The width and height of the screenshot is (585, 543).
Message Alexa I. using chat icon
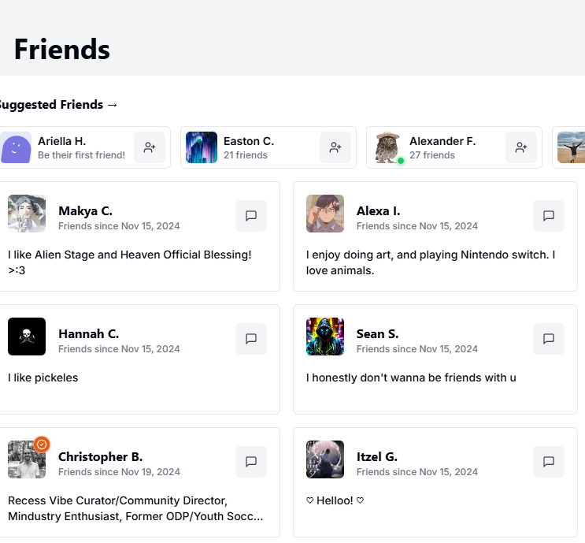coord(549,216)
